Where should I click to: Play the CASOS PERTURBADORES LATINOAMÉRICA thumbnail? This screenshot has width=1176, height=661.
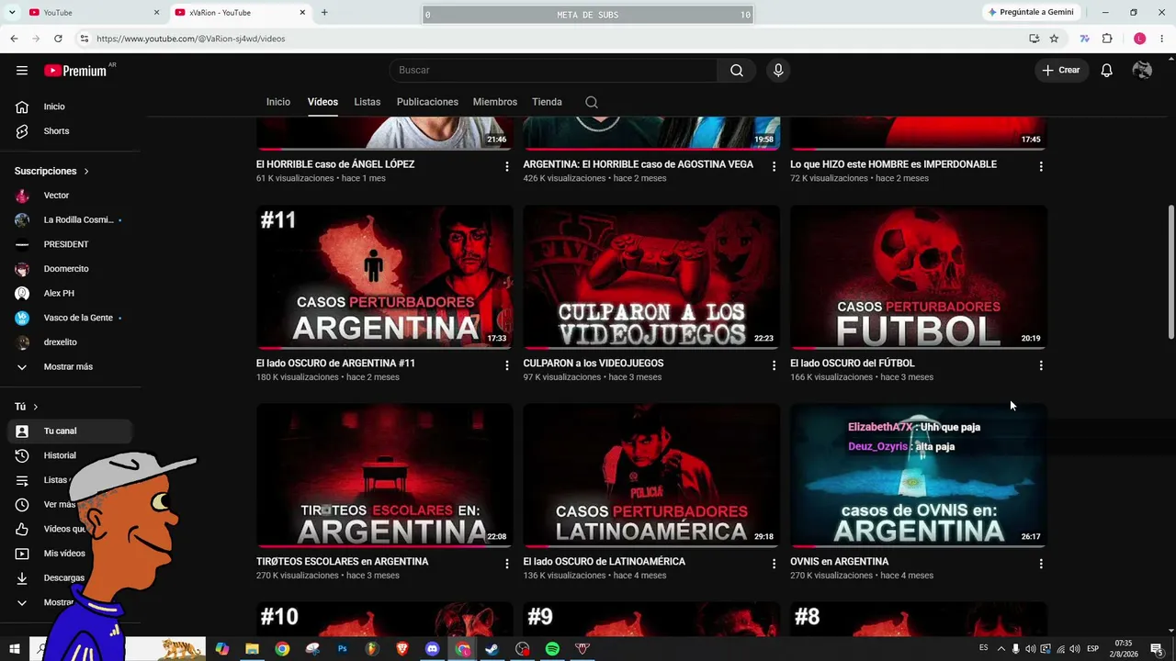pyautogui.click(x=651, y=476)
